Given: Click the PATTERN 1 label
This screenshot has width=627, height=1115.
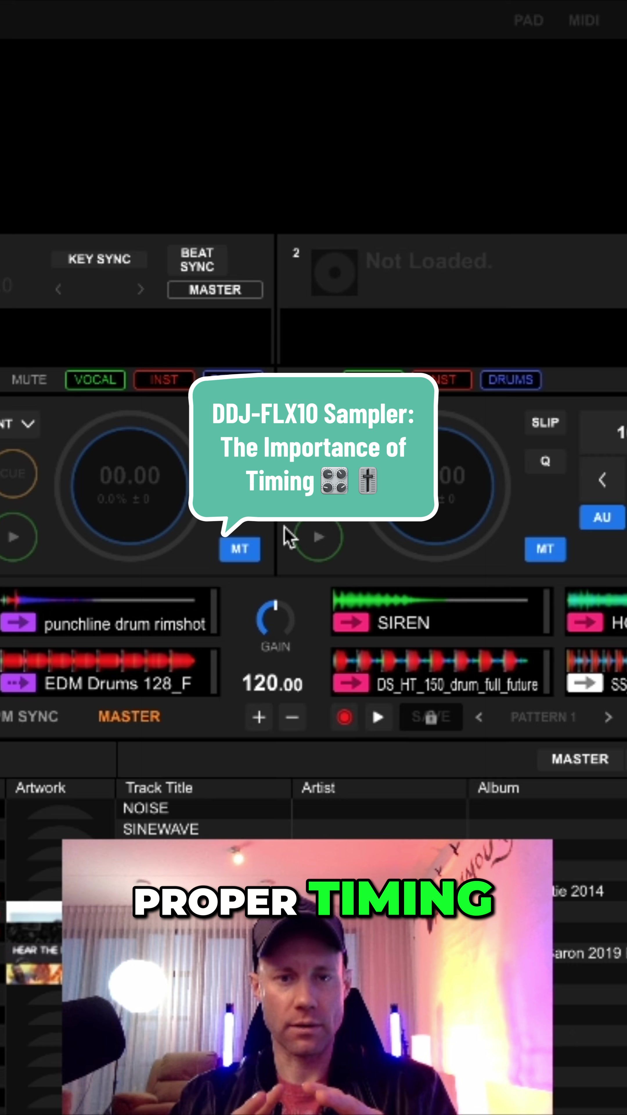Looking at the screenshot, I should click(x=543, y=717).
